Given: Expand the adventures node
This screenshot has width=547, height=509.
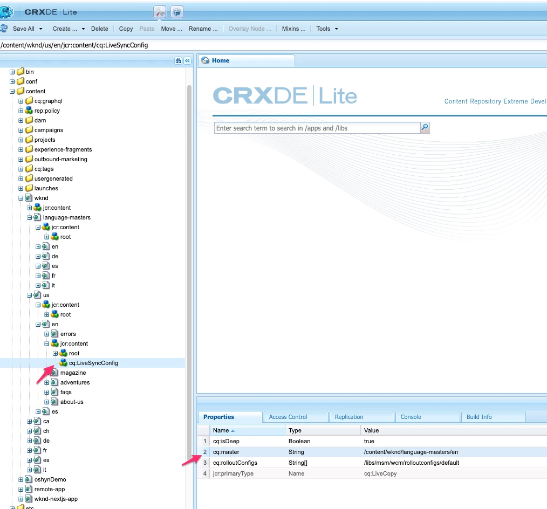Looking at the screenshot, I should (x=47, y=382).
